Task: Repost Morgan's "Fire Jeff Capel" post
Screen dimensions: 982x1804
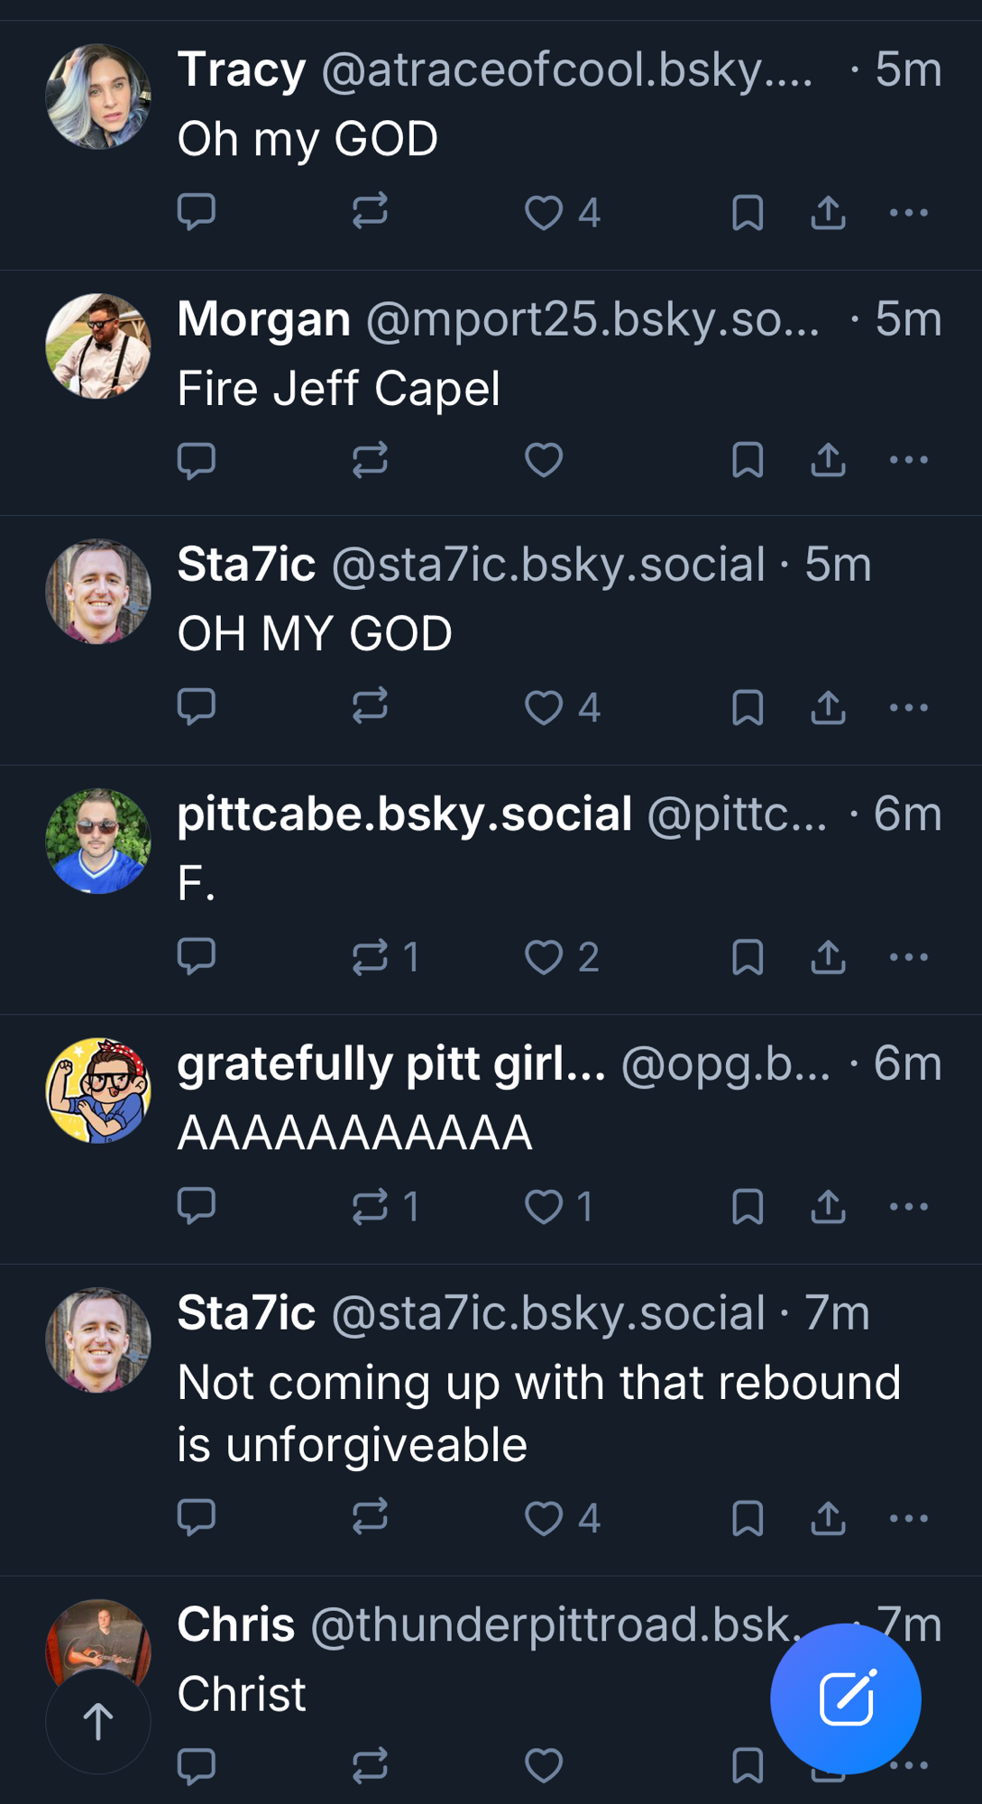Action: click(x=370, y=460)
